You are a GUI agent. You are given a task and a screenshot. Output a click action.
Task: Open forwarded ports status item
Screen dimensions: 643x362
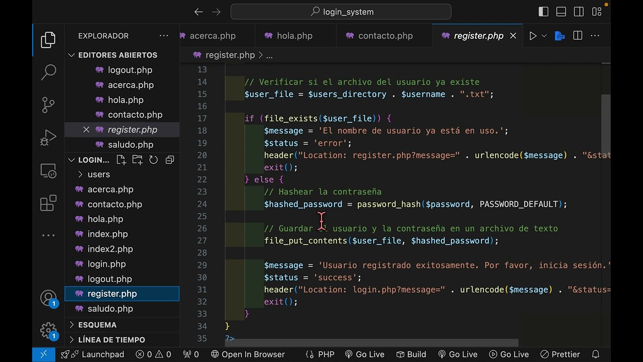[190, 354]
